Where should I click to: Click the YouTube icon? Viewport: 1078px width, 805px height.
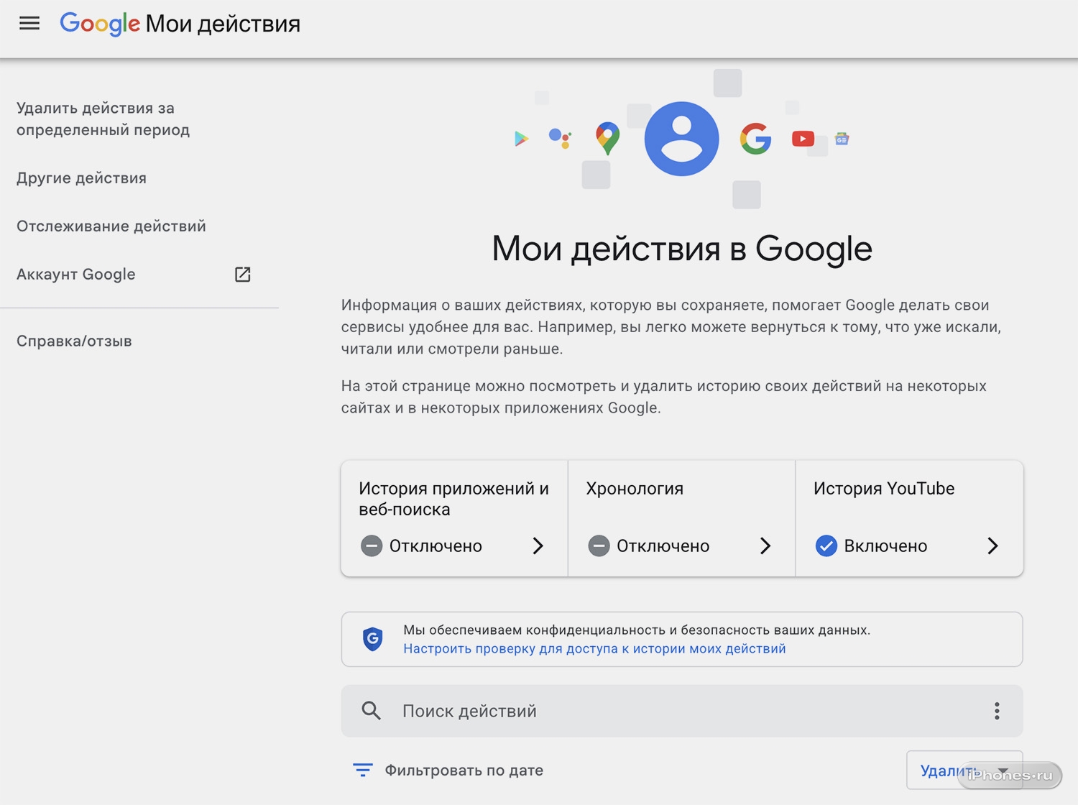803,139
